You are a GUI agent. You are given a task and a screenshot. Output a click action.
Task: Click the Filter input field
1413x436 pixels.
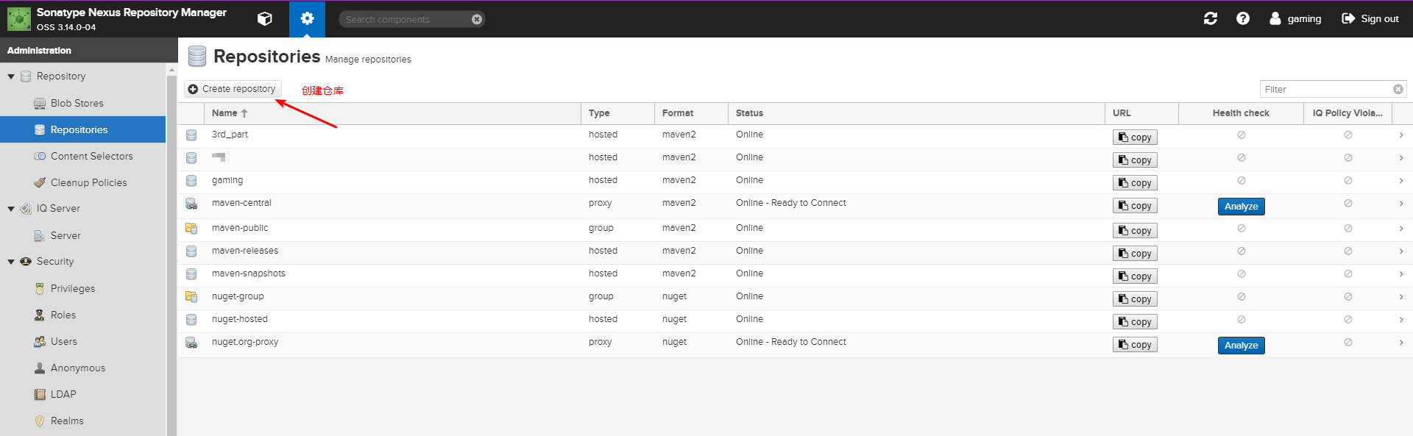[1325, 90]
